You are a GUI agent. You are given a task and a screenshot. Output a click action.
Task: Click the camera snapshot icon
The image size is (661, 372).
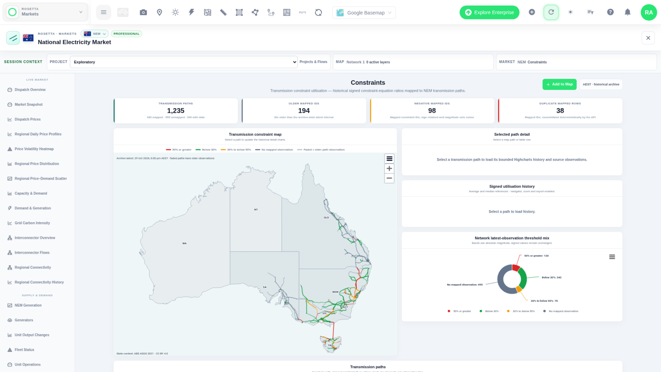143,12
